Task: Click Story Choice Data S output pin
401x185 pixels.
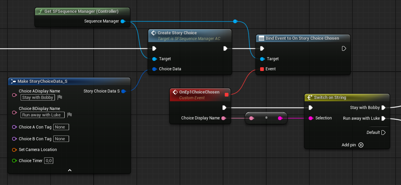Action: pos(124,91)
